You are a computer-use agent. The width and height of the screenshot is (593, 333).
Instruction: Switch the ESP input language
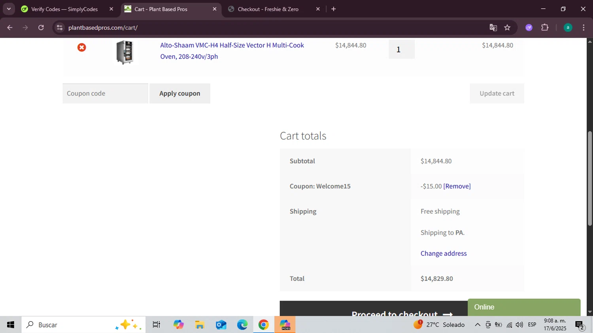532,325
